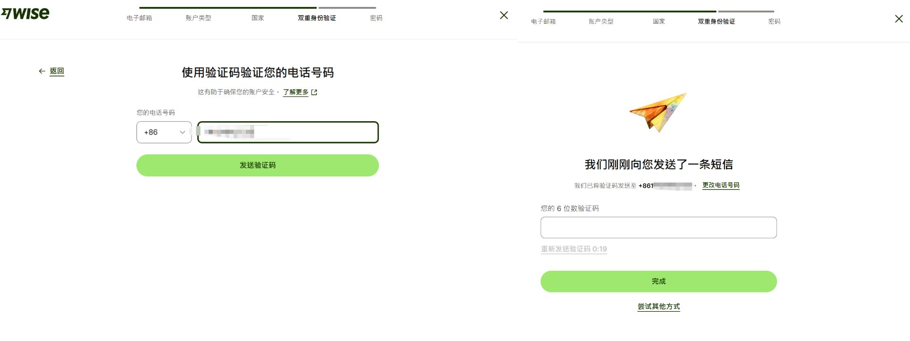Click the 发送验证码 button
This screenshot has width=910, height=341.
(257, 165)
